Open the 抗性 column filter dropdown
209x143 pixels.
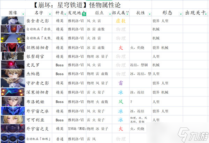[x=150, y=14]
